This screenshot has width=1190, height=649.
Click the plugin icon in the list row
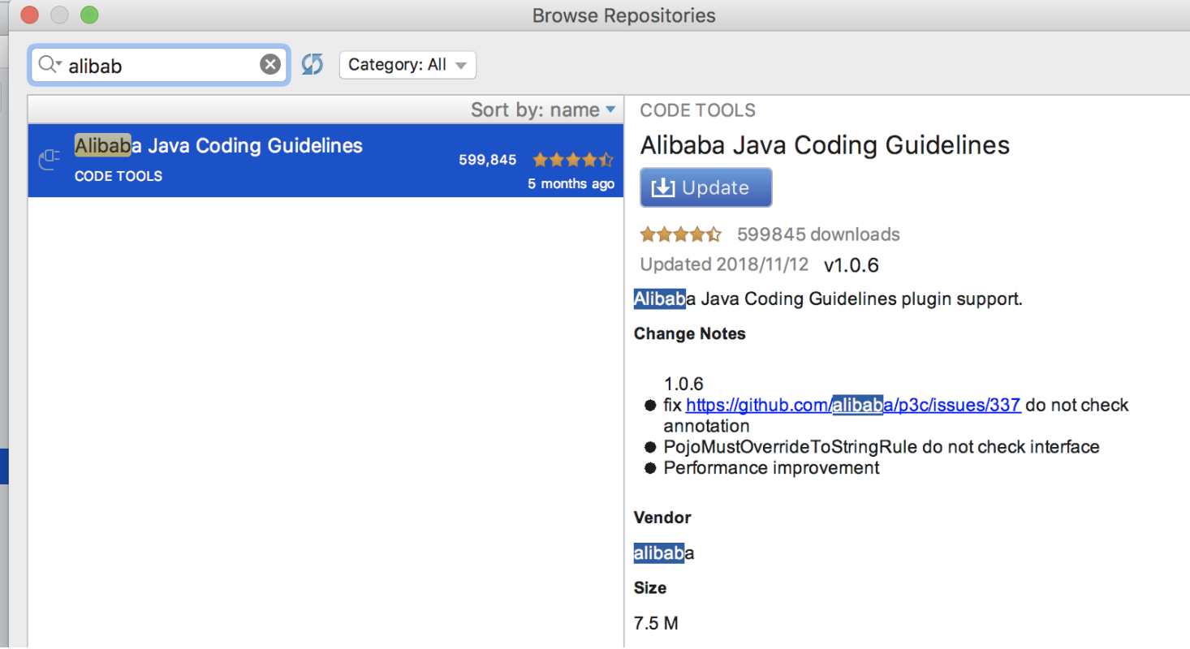pos(50,160)
